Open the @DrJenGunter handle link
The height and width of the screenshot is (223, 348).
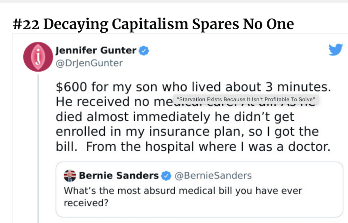(x=89, y=63)
